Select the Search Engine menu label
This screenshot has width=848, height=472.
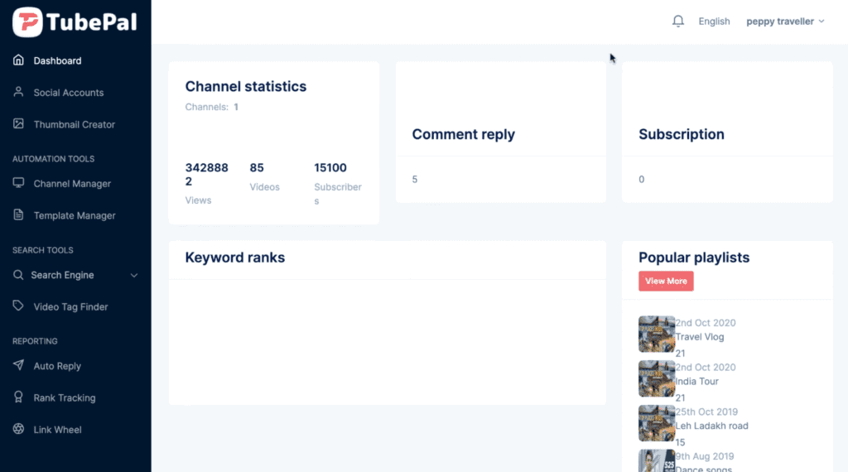(x=62, y=275)
